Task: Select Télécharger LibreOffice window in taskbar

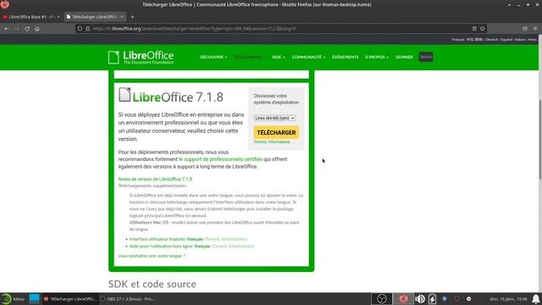Action: tap(69, 299)
